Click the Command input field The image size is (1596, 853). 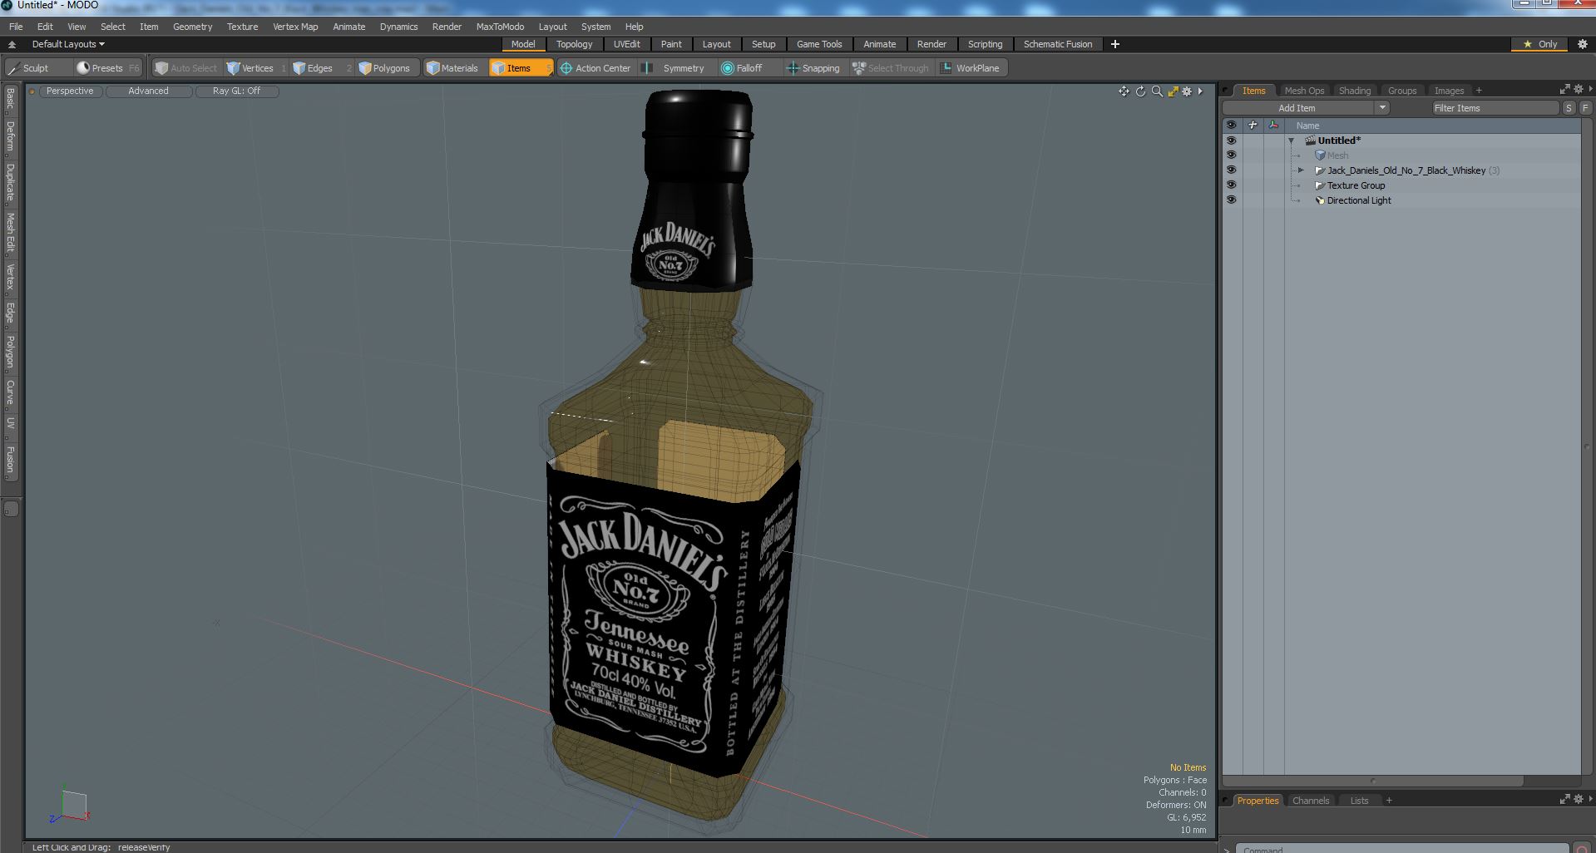coord(1402,849)
